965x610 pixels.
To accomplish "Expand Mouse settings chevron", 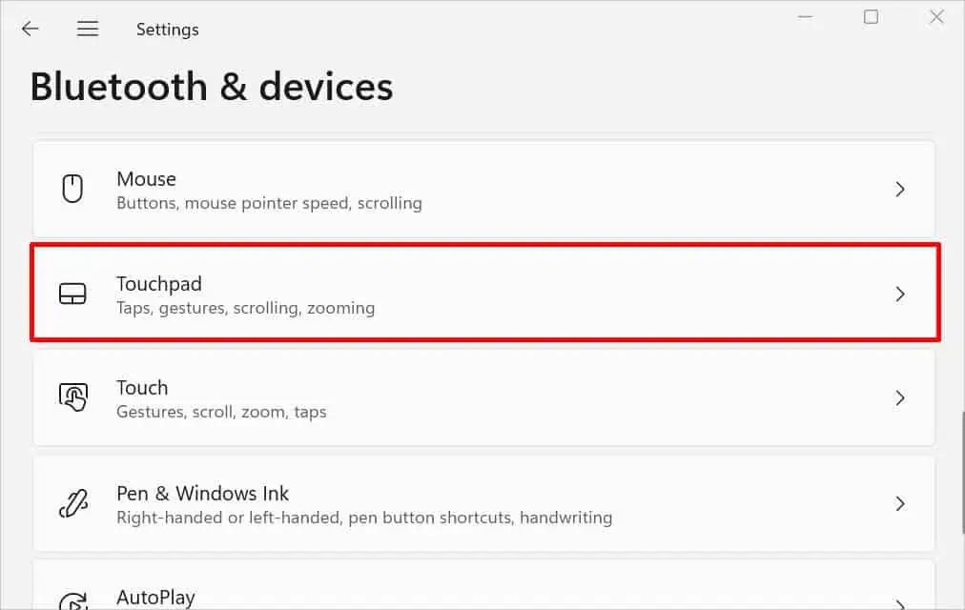I will tap(899, 190).
